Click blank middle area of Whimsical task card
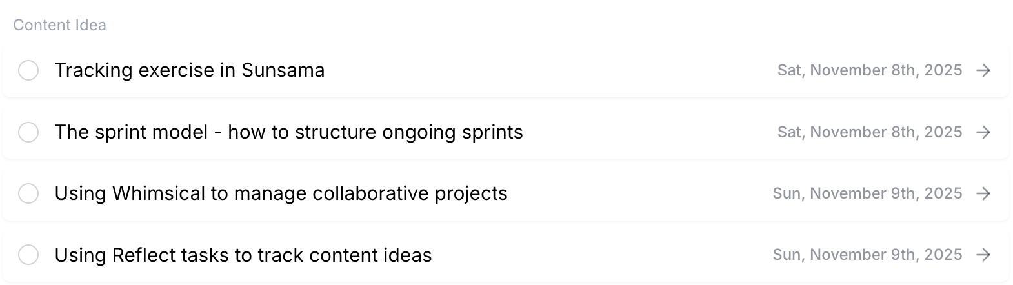Viewport: 1013px width, 285px height. tap(639, 193)
